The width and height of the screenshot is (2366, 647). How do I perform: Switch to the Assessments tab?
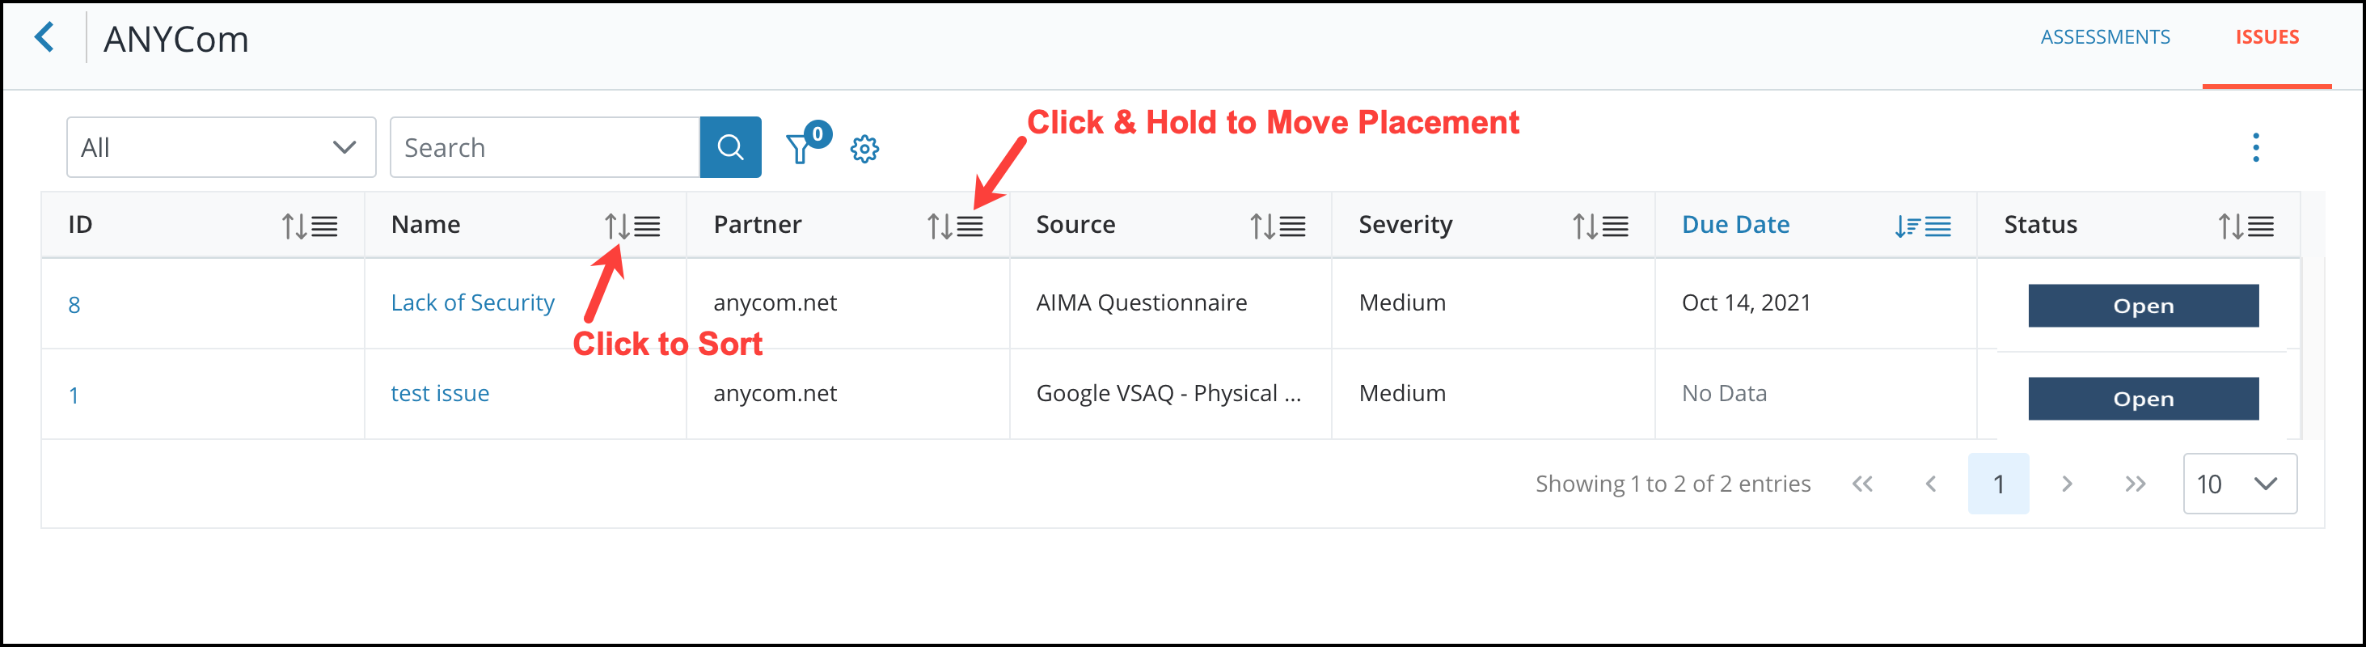click(2105, 36)
